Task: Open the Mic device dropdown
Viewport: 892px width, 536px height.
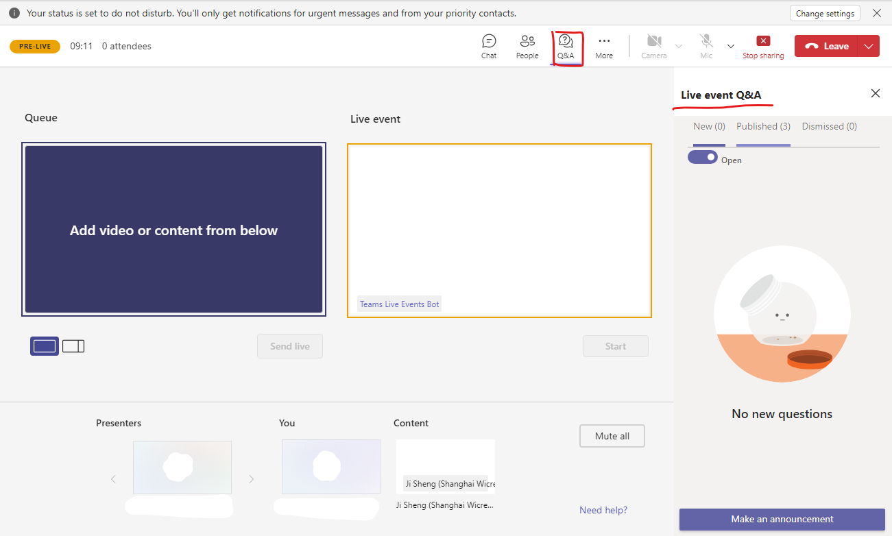Action: 730,47
